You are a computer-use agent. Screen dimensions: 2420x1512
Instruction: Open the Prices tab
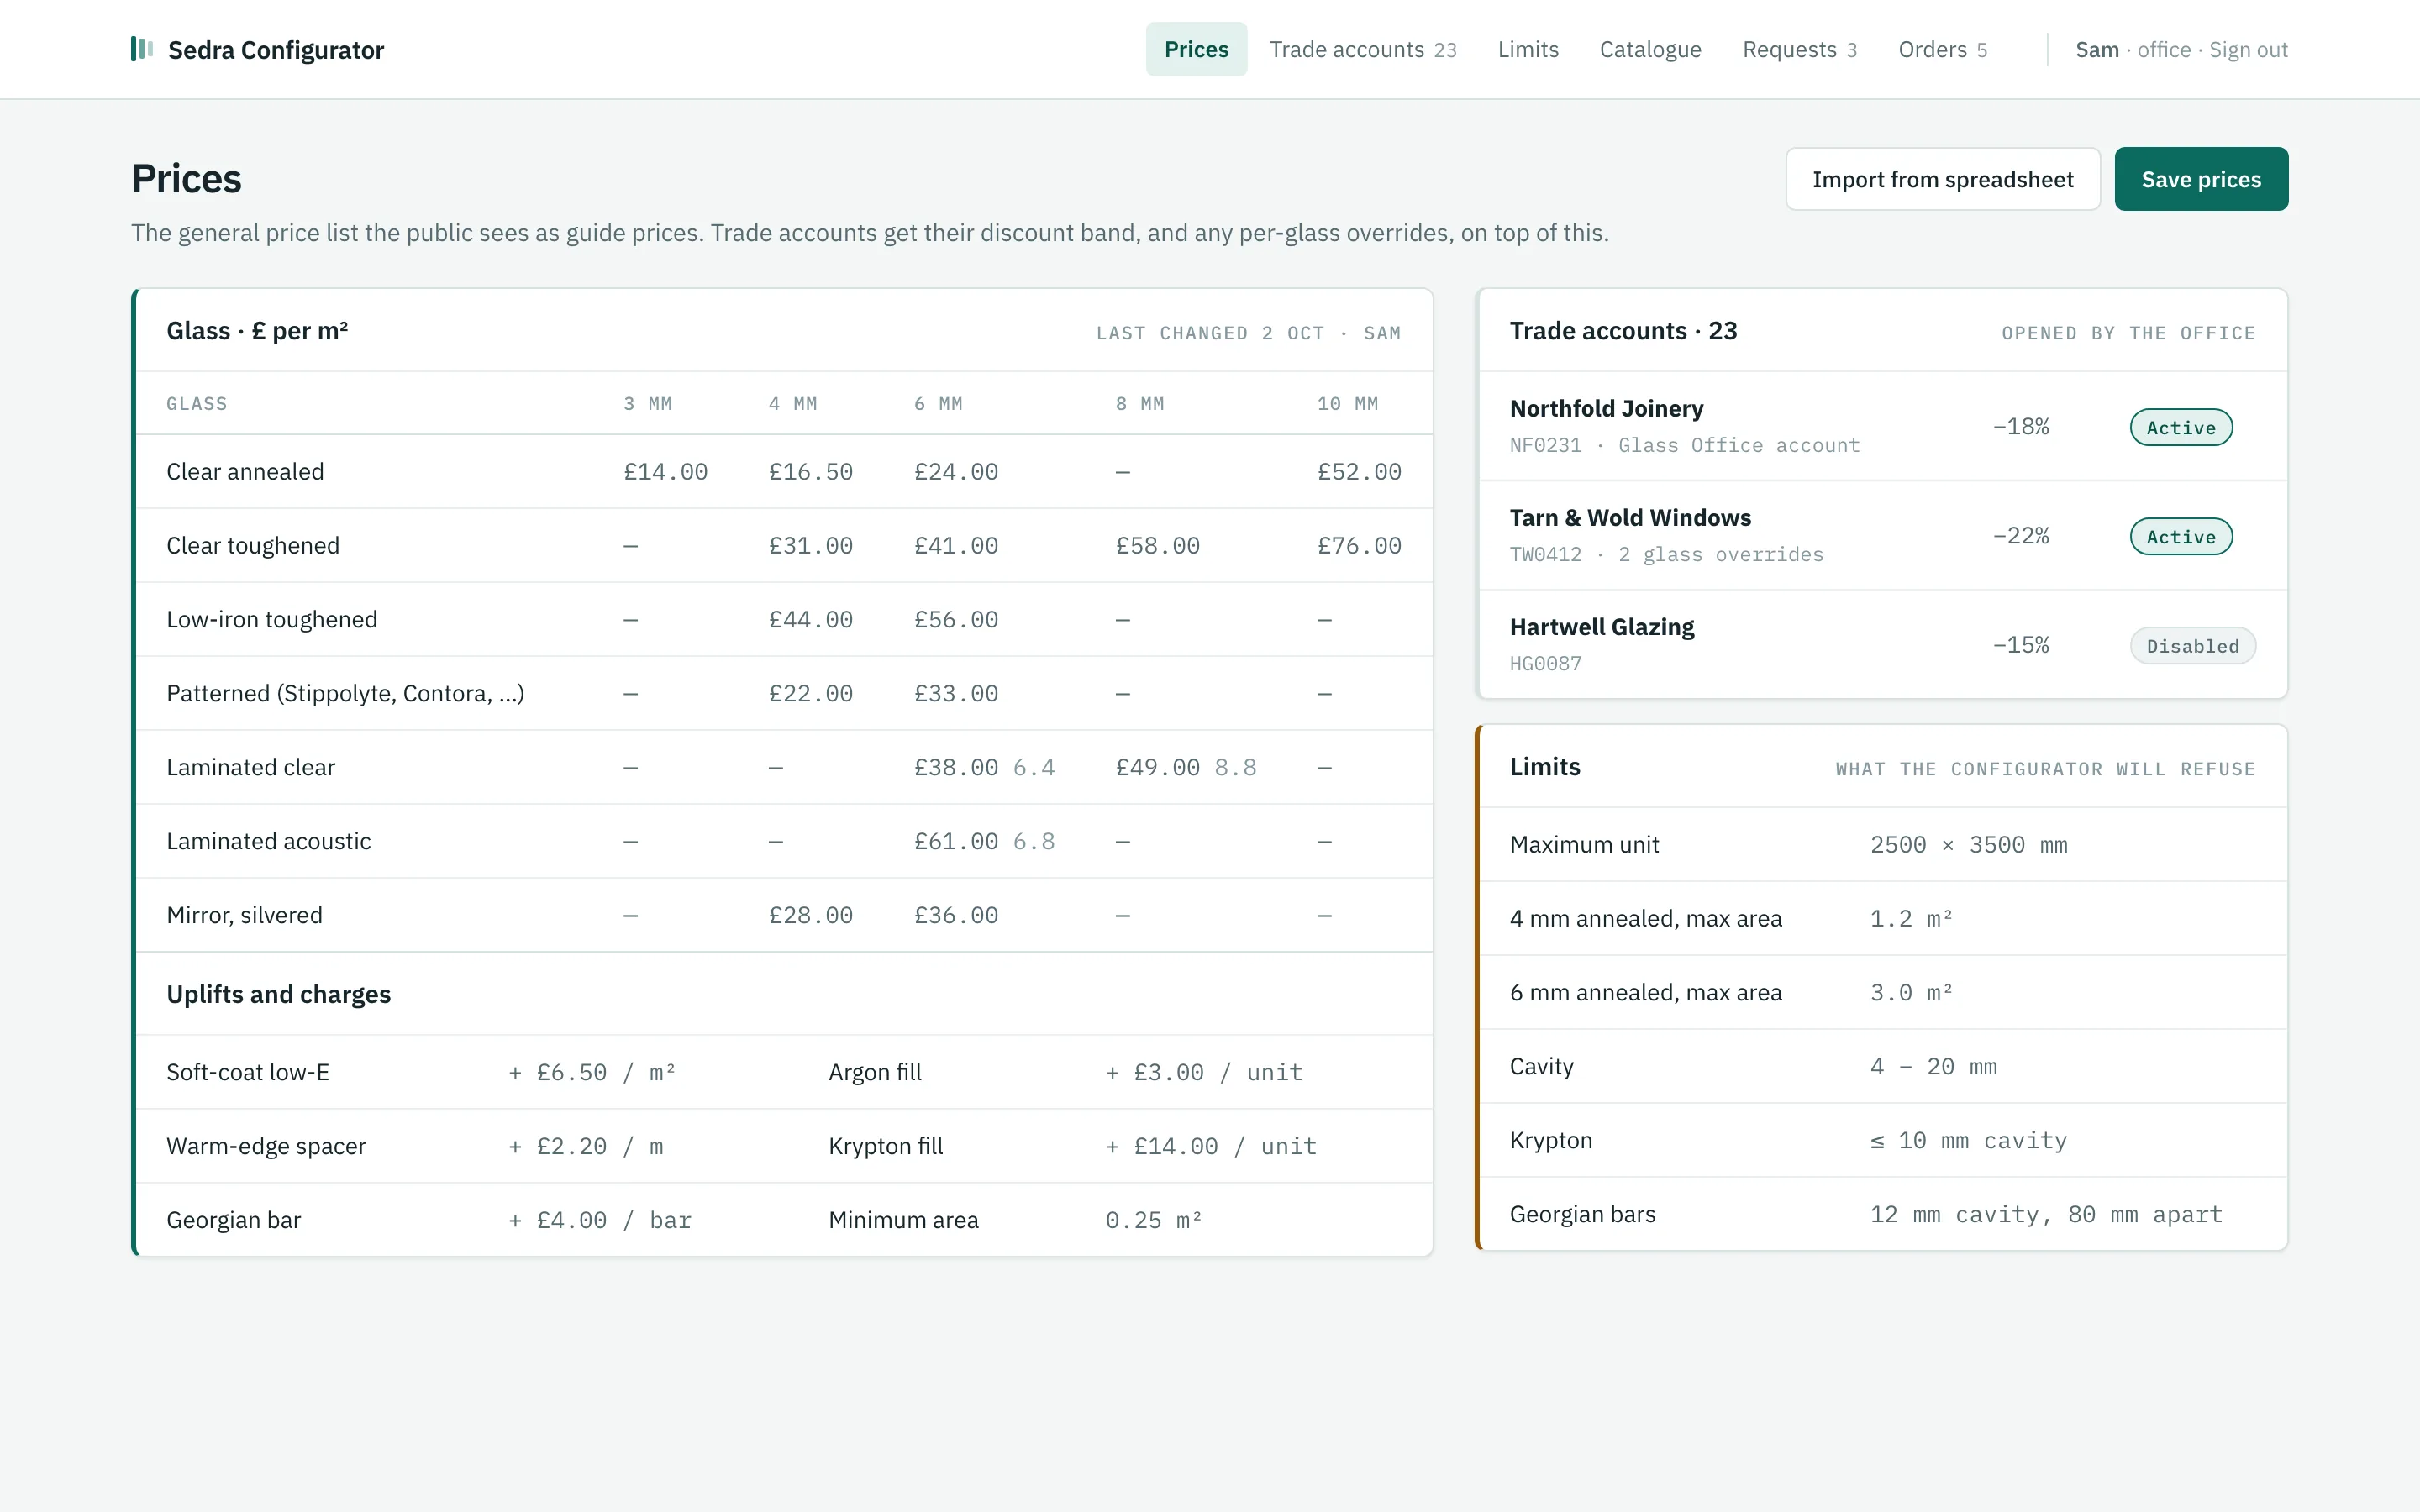coord(1196,49)
